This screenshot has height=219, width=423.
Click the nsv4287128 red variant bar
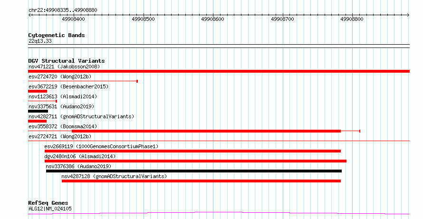pos(201,181)
